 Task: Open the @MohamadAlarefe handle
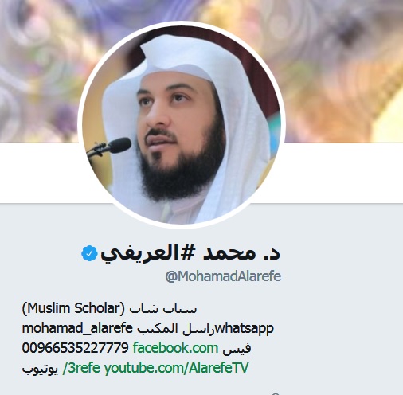tap(223, 276)
